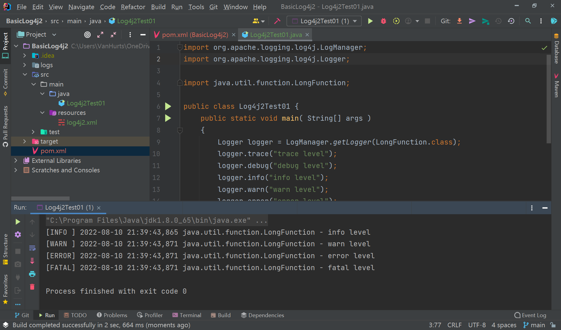Expand the logs folder
The width and height of the screenshot is (561, 330).
click(25, 65)
